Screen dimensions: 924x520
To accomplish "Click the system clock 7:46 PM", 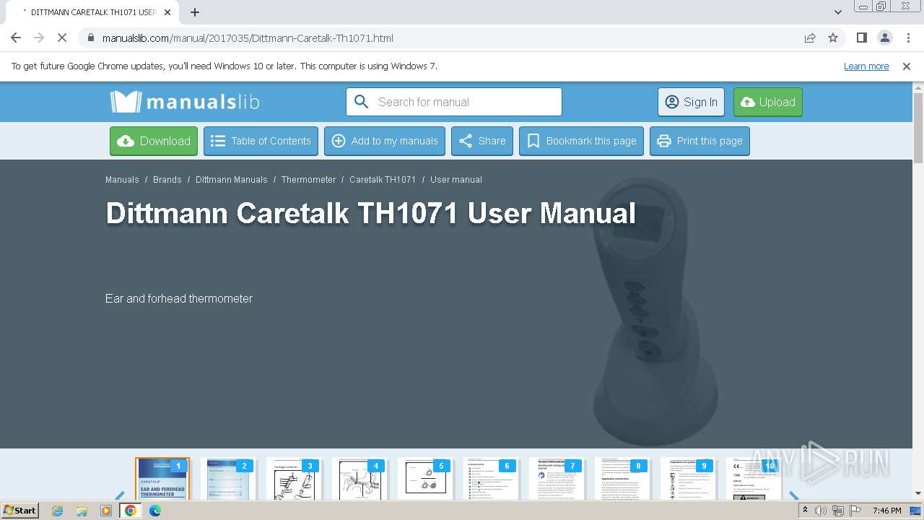I will point(886,511).
